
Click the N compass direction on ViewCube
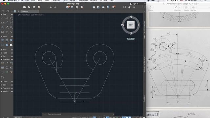131,17
